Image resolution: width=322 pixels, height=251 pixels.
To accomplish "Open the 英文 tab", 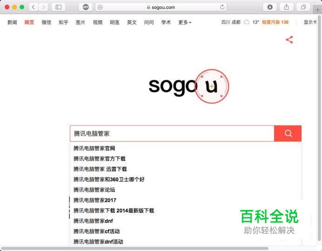I will tap(132, 22).
